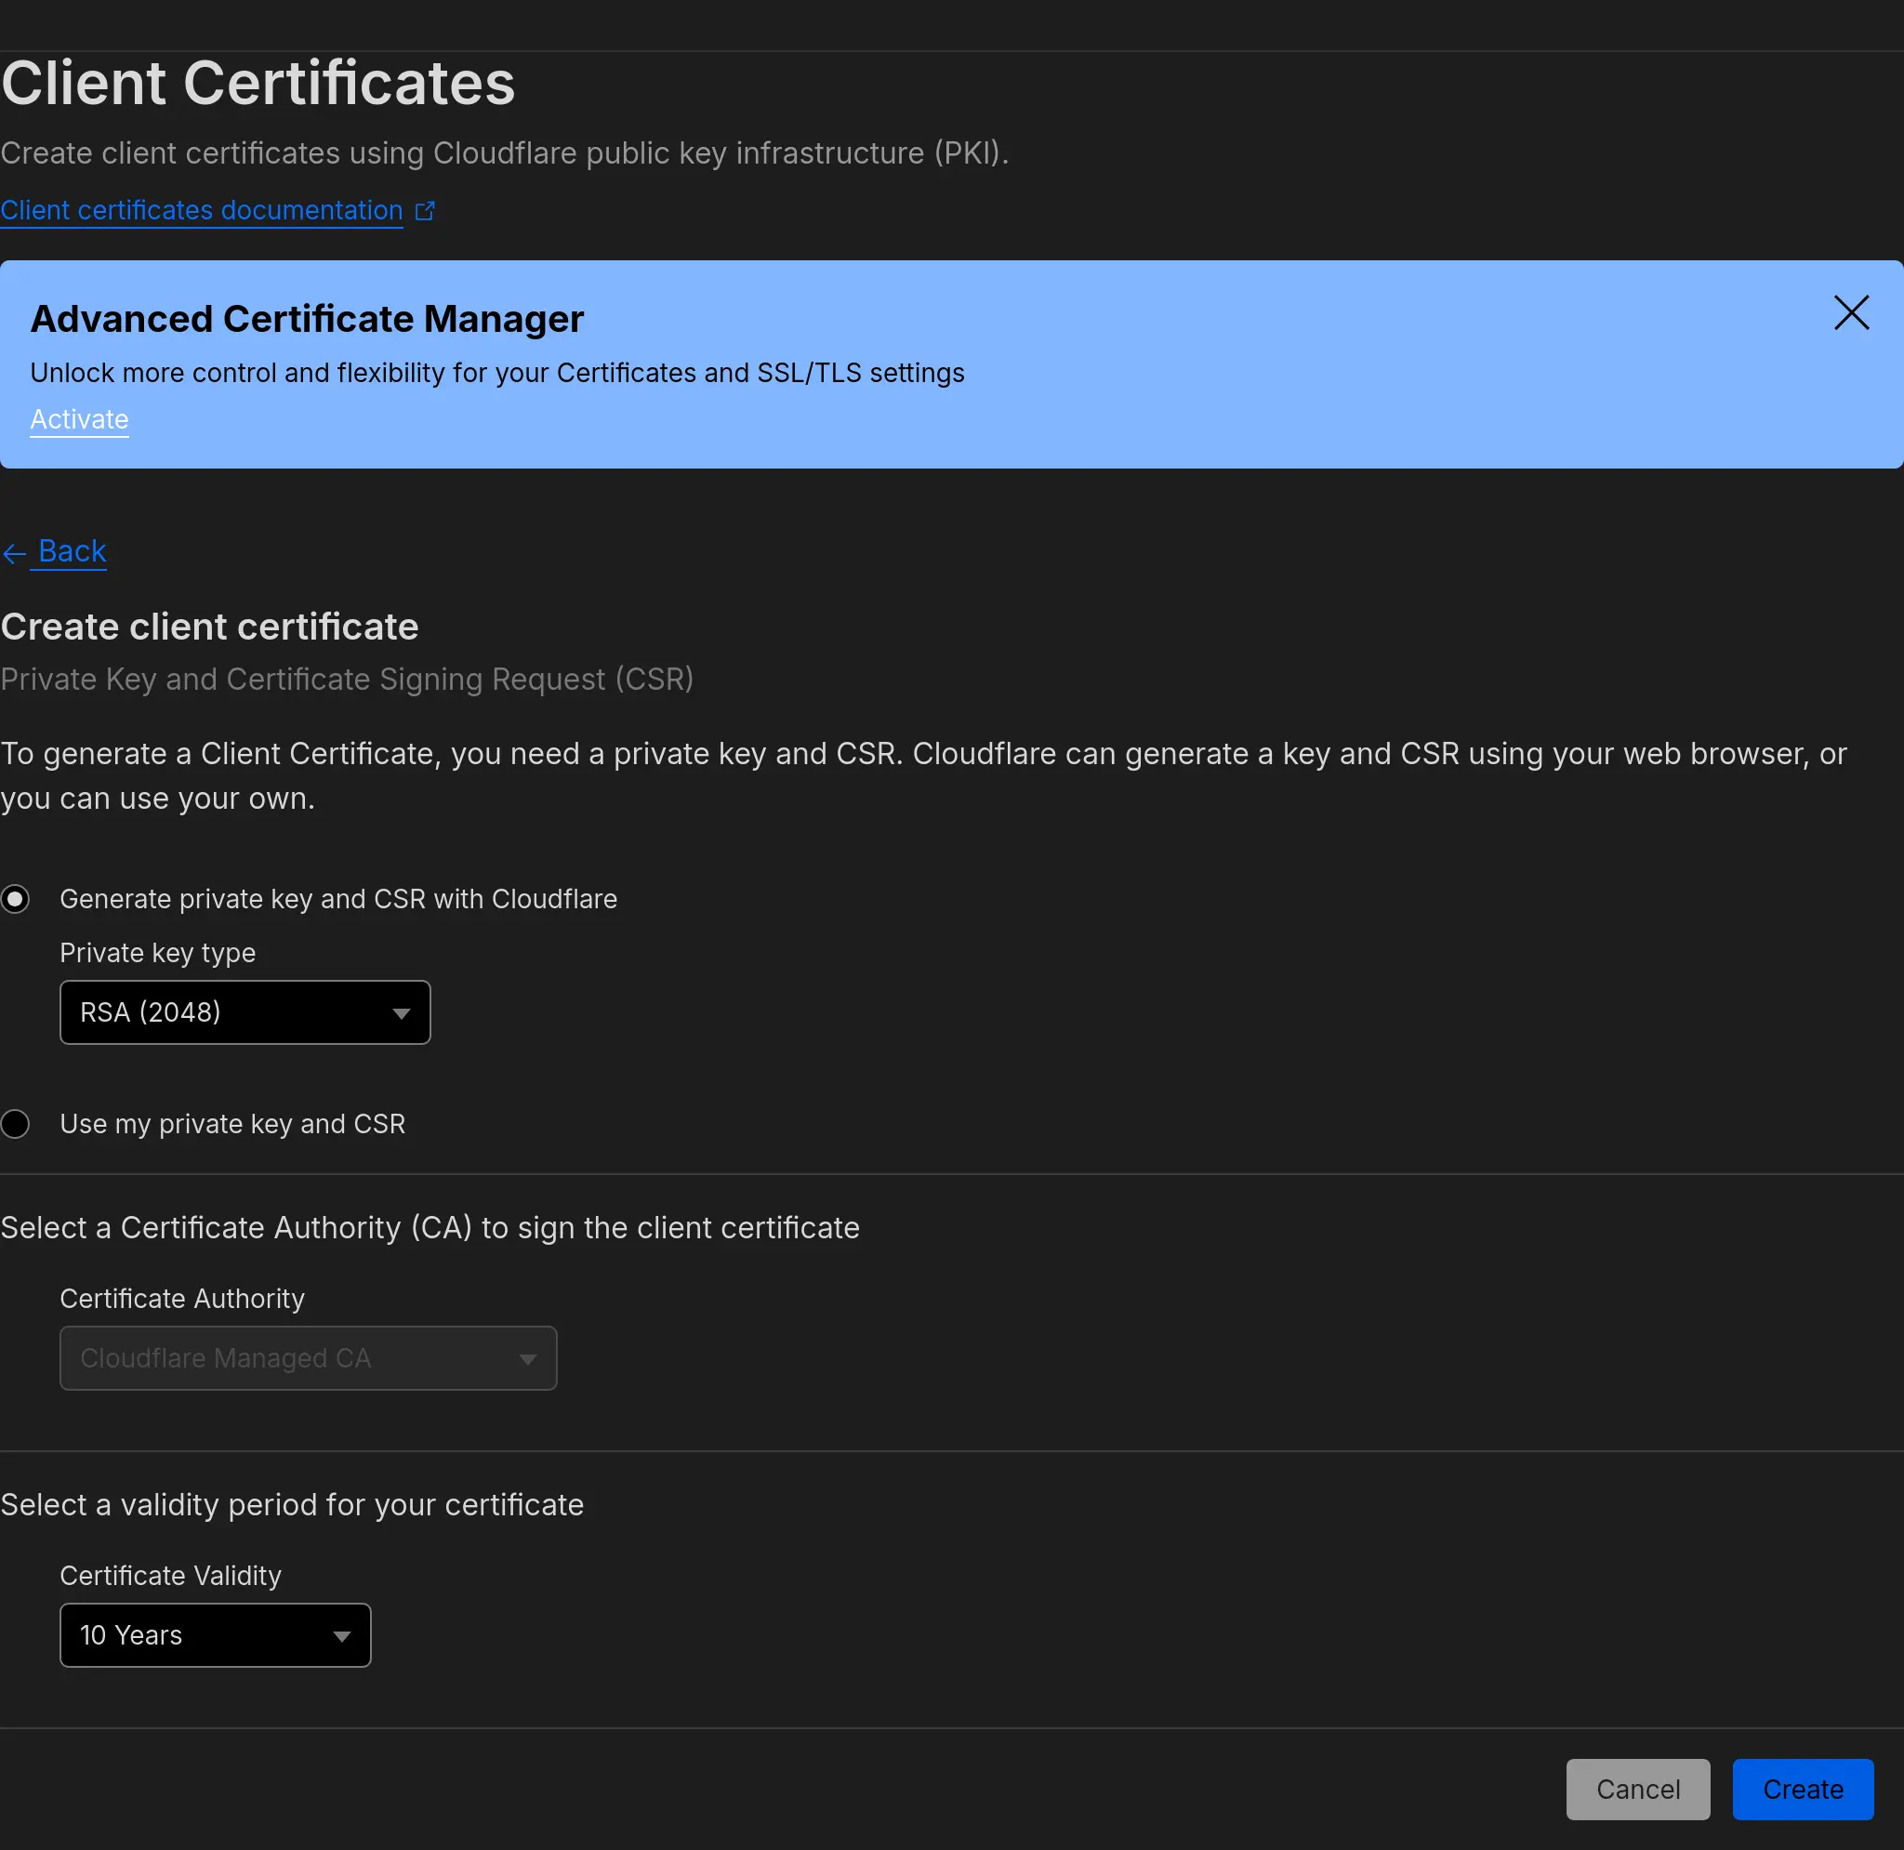The width and height of the screenshot is (1904, 1850).
Task: Click the dropdown chevron on private key type
Action: click(402, 1011)
